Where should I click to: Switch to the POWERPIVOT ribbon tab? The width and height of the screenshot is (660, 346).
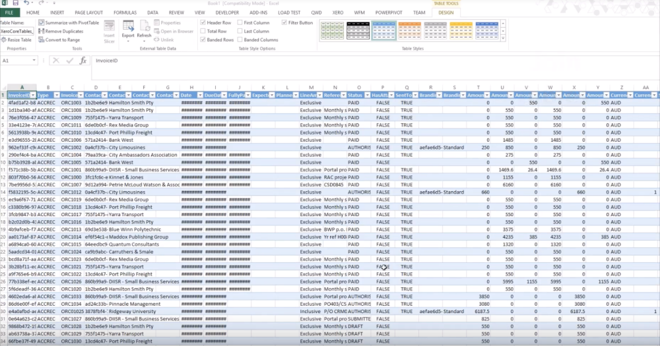point(389,13)
